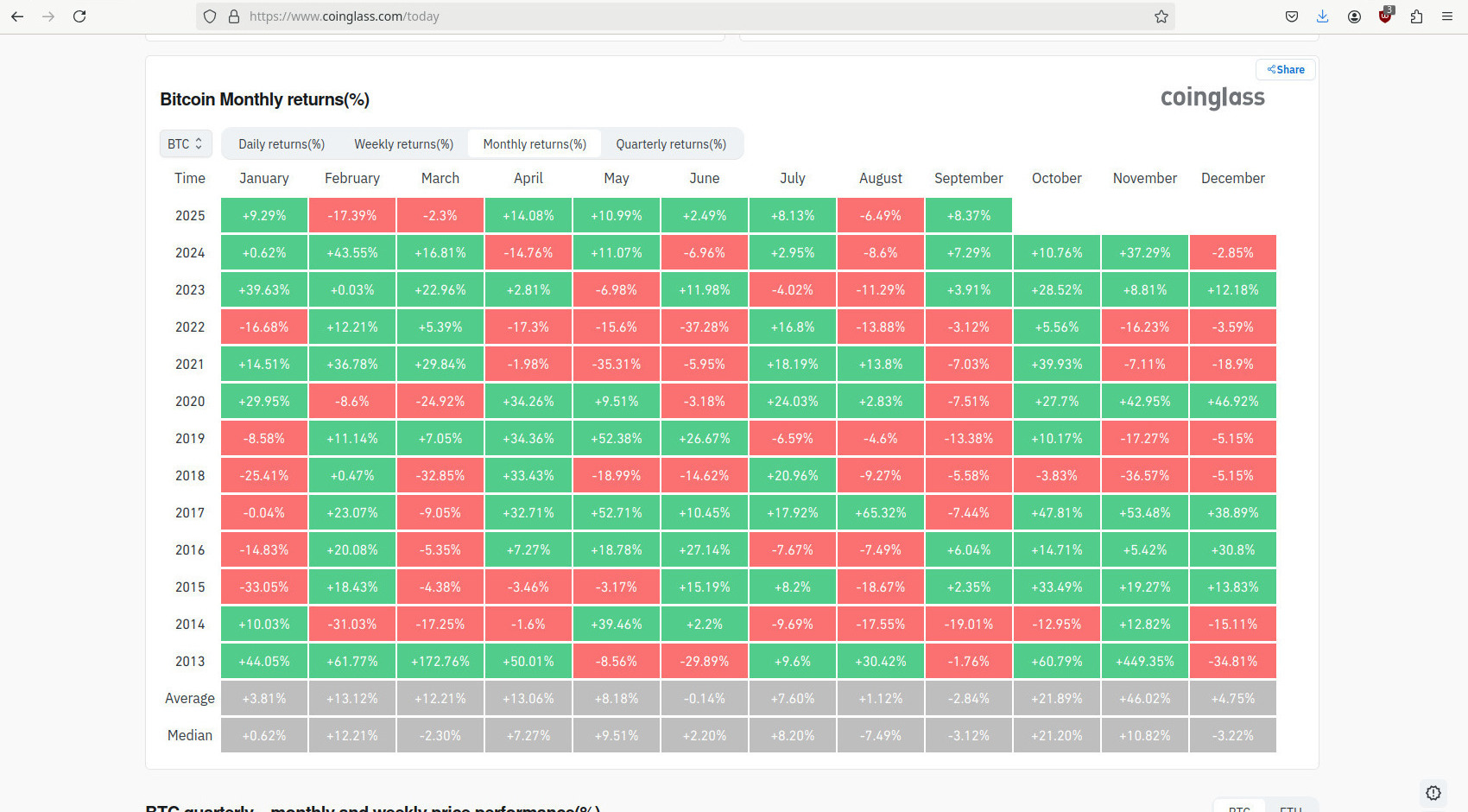The image size is (1468, 812).
Task: Click the Median row label
Action: (x=190, y=736)
